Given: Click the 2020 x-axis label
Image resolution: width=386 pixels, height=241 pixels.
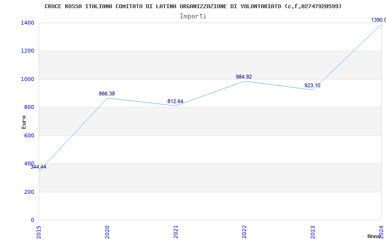Looking at the screenshot, I should click(x=107, y=232).
